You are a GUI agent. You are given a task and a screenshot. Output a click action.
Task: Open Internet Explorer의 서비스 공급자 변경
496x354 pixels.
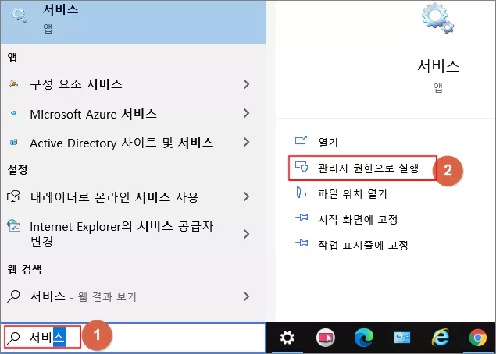point(133,234)
